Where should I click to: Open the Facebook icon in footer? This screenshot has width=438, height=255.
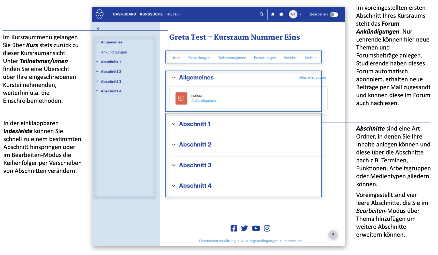point(234,228)
